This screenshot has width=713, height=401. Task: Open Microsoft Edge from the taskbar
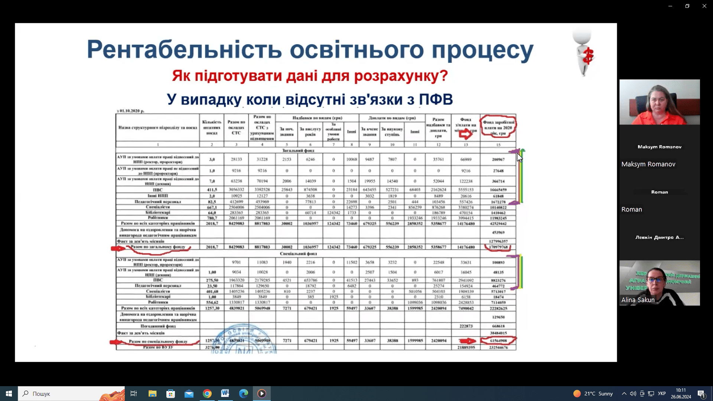243,394
